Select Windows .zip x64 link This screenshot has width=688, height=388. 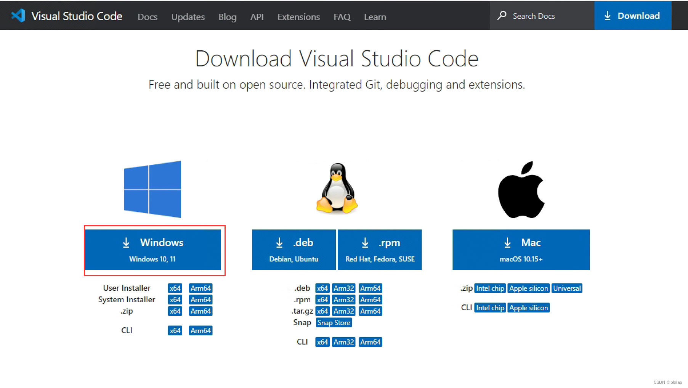click(175, 311)
